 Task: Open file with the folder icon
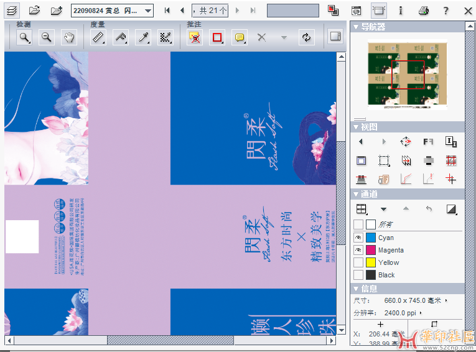tap(34, 11)
